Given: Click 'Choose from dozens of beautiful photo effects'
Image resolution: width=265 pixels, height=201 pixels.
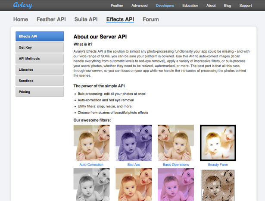Looking at the screenshot, I should tap(113, 113).
